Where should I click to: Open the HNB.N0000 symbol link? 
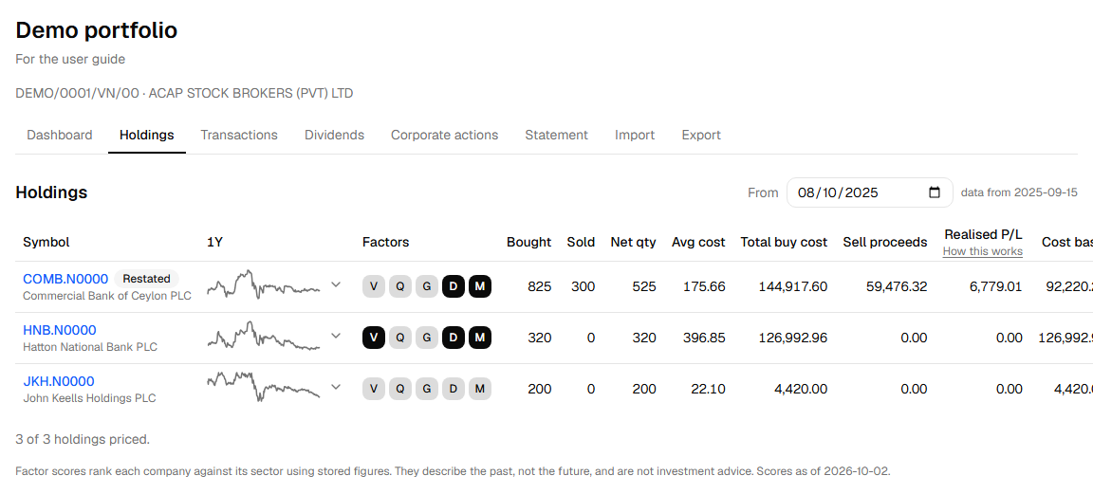tap(59, 330)
